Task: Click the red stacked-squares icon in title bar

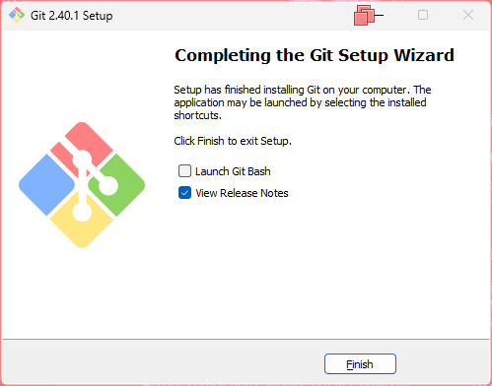Action: pyautogui.click(x=364, y=15)
